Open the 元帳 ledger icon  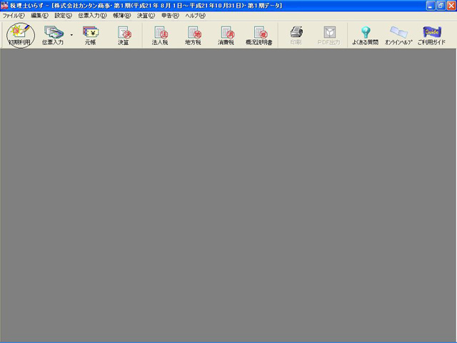coord(90,34)
